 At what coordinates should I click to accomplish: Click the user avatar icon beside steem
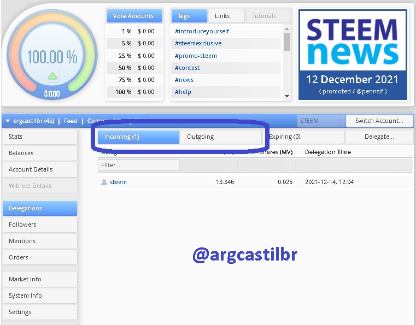point(104,182)
